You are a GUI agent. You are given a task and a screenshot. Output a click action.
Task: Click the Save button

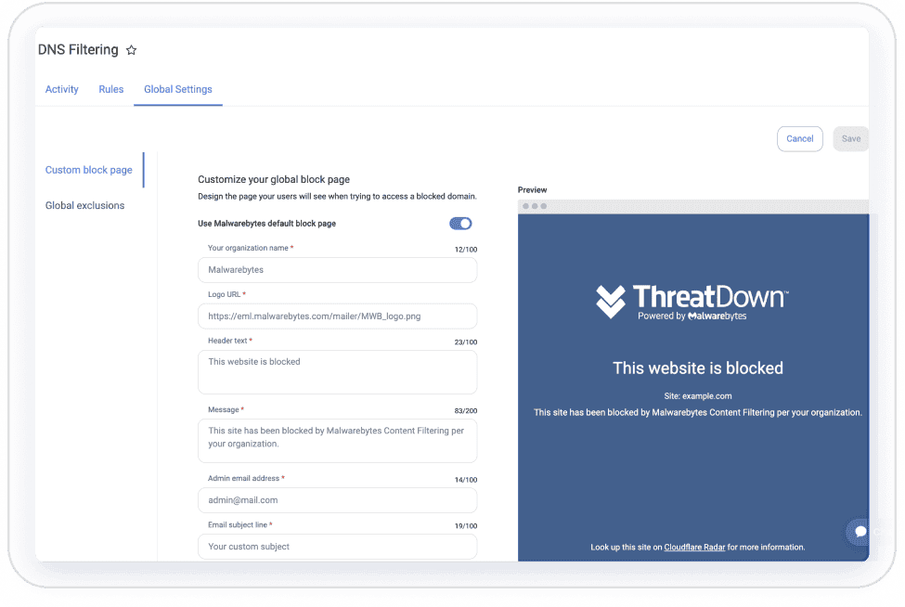click(x=851, y=139)
